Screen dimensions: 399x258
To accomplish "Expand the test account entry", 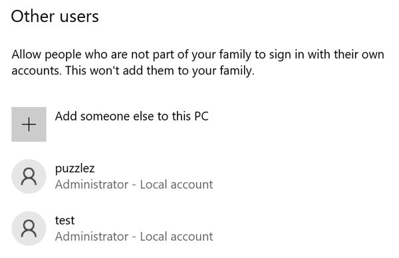I will (x=112, y=229).
